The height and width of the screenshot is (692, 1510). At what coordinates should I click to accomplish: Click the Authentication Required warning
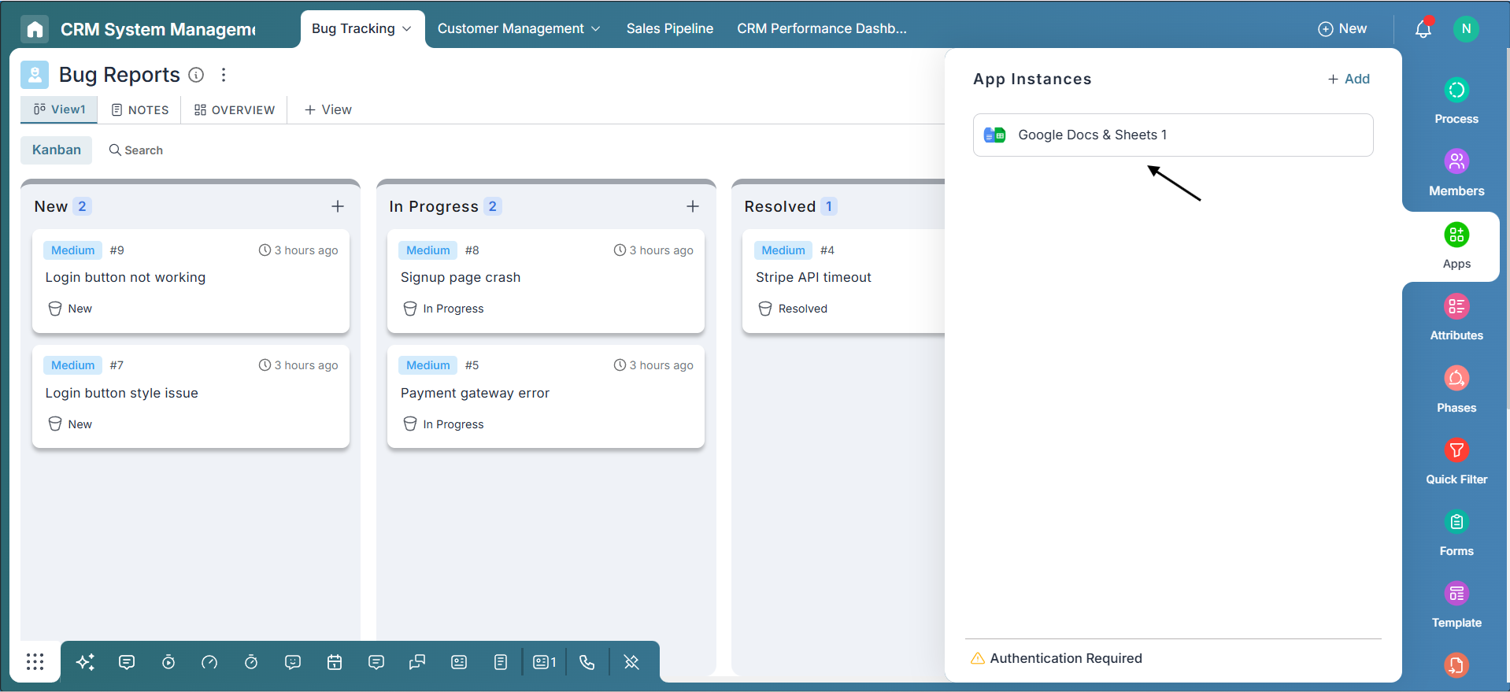coord(1057,658)
